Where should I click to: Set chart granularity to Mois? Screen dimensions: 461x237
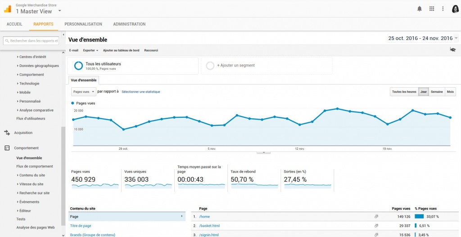click(x=450, y=92)
